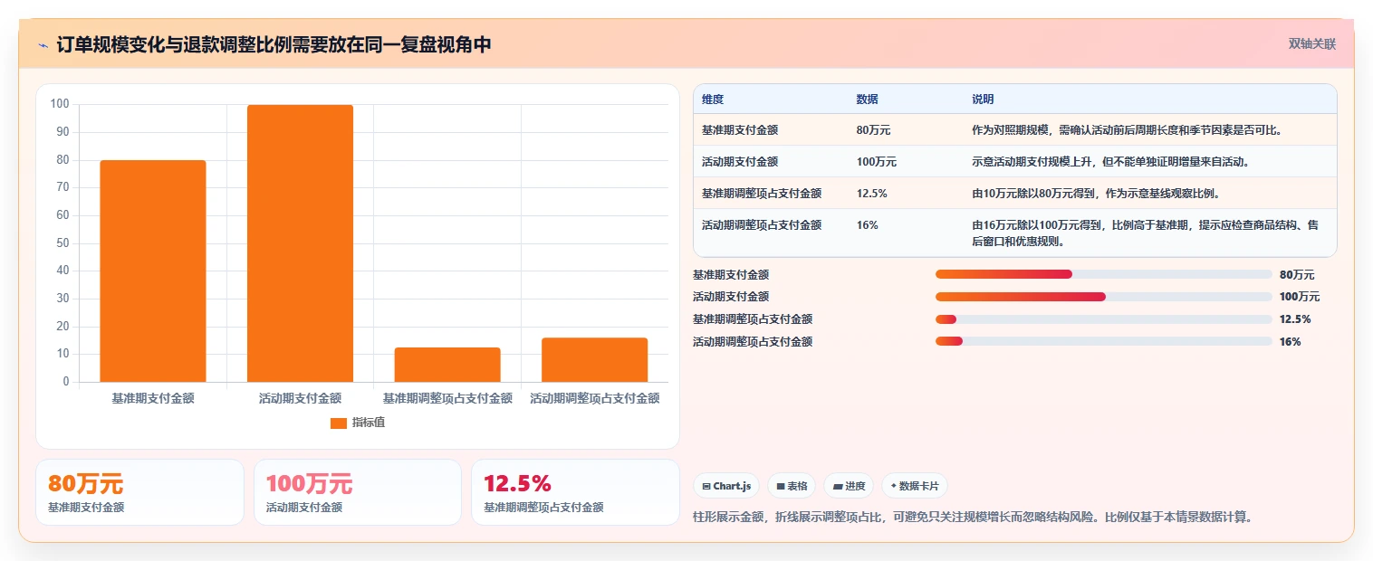Click the 16% cell in the table
This screenshot has height=561, width=1373.
[867, 225]
